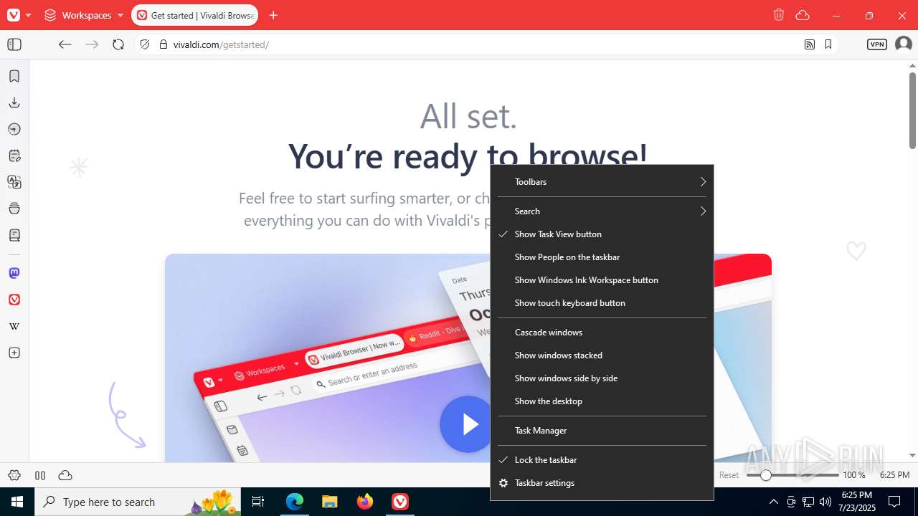The image size is (918, 516).
Task: Open Task View on the taskbar
Action: (258, 502)
